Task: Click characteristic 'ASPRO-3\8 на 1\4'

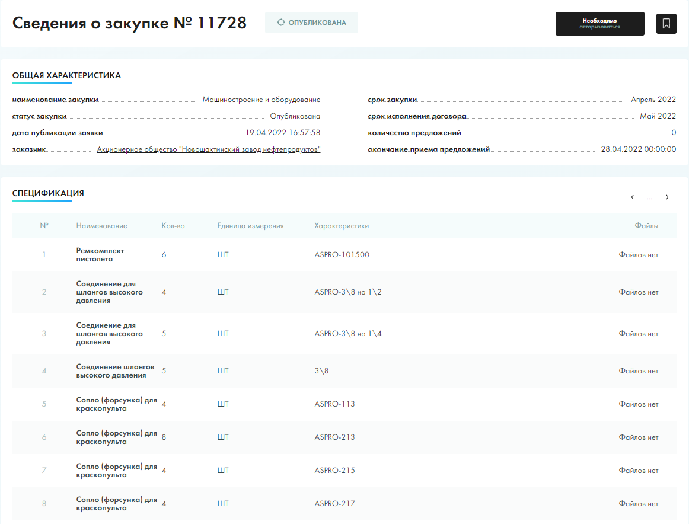Action: coord(348,334)
